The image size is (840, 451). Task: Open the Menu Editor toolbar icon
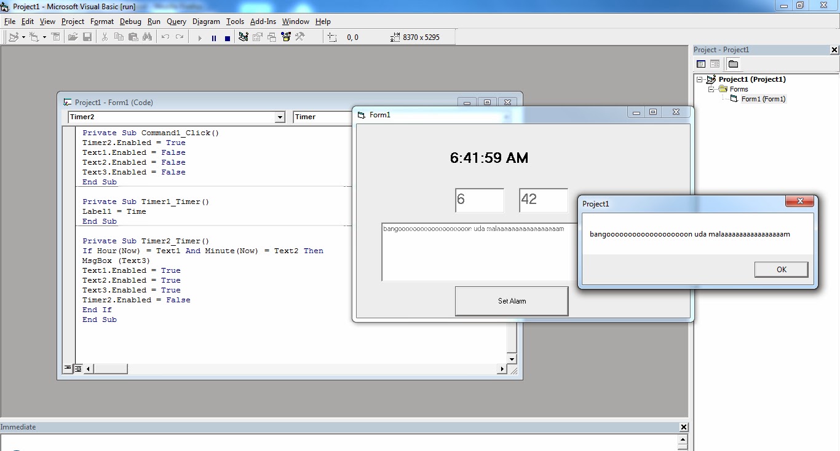click(x=57, y=37)
